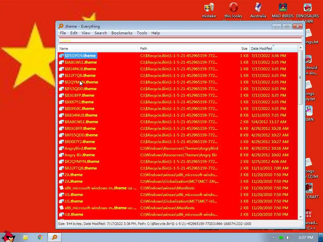The height and width of the screenshot is (242, 323).
Task: Open the volume speaker tray icon
Action: click(x=288, y=238)
